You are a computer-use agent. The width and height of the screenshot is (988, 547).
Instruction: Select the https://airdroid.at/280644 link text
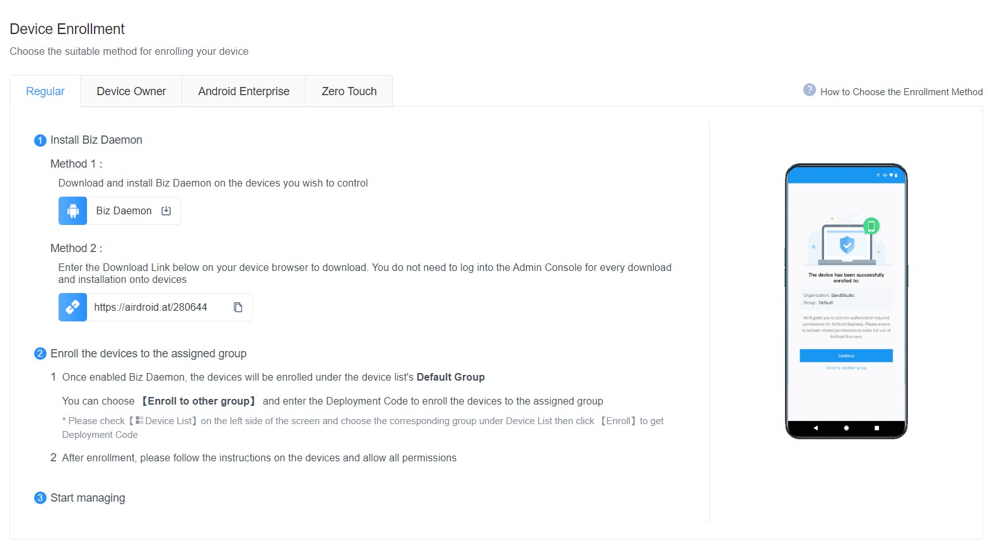pyautogui.click(x=151, y=308)
